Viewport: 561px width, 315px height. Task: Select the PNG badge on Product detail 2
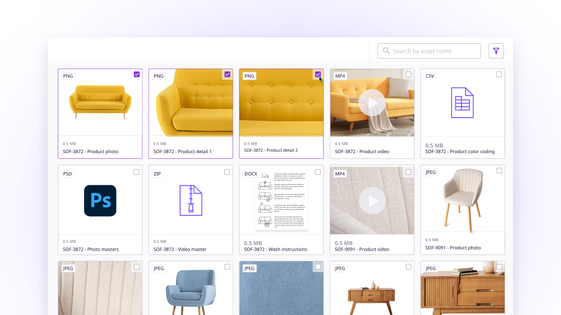(x=249, y=76)
